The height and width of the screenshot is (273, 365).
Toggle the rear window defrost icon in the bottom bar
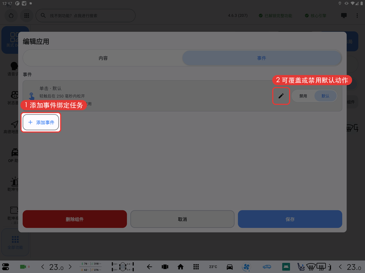click(321, 267)
